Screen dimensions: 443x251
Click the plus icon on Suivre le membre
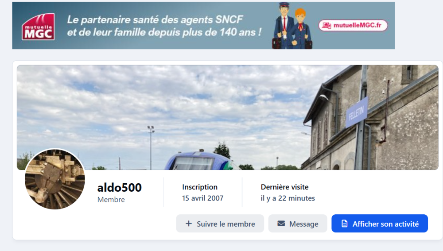pos(188,224)
